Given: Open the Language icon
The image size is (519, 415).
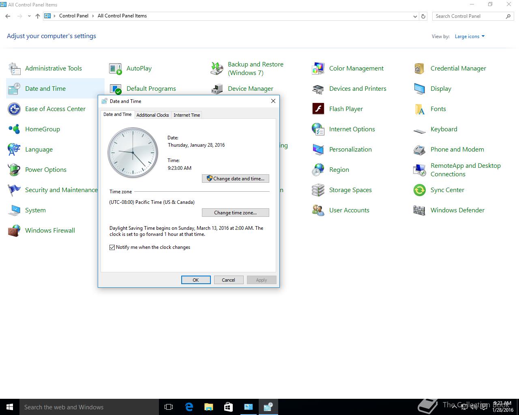Looking at the screenshot, I should click(14, 150).
